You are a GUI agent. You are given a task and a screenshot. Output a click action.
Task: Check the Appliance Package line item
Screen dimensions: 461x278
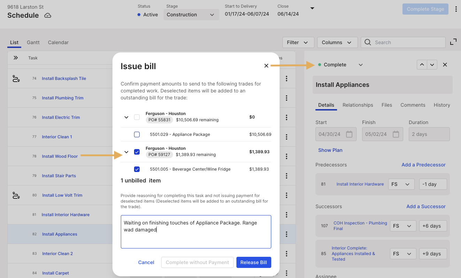[137, 134]
